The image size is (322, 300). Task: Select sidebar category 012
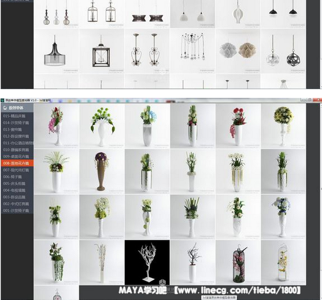(x=17, y=136)
